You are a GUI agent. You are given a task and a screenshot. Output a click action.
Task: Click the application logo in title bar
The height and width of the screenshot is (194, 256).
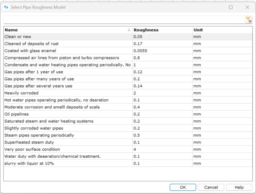[6, 7]
